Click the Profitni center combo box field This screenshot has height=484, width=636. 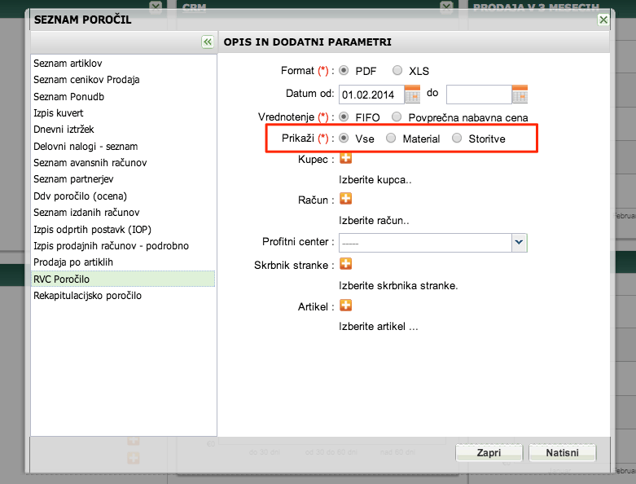coord(432,243)
